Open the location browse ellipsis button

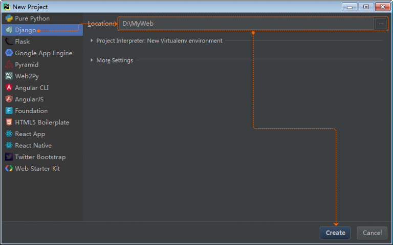point(381,24)
